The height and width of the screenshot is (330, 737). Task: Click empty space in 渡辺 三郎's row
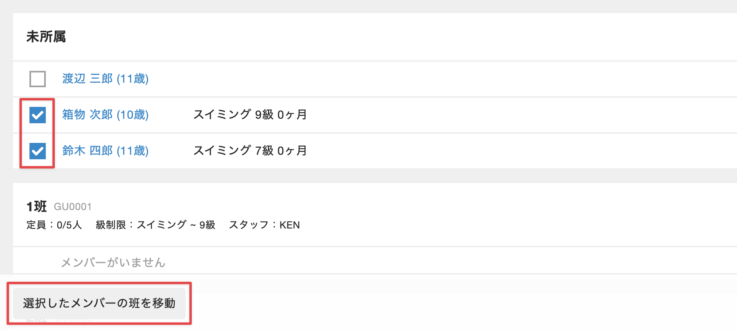409,79
